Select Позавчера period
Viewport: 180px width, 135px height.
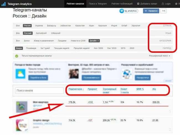pyautogui.click(x=31, y=48)
